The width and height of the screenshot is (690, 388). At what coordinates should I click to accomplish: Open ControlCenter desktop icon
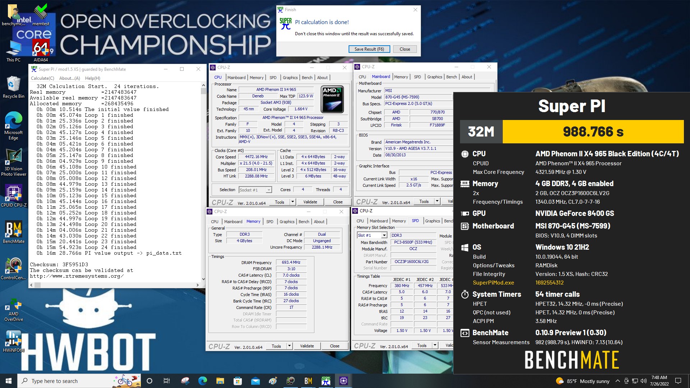click(14, 269)
